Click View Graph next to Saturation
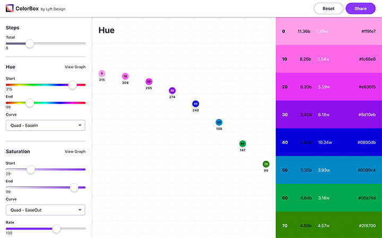 point(75,152)
